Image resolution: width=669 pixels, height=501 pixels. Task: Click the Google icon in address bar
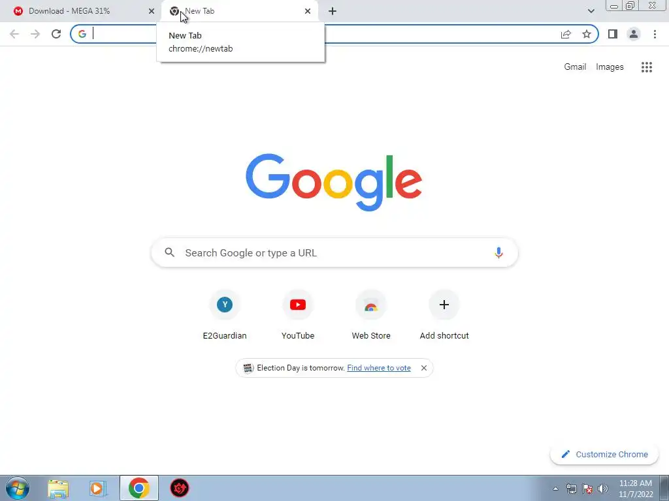pyautogui.click(x=82, y=34)
